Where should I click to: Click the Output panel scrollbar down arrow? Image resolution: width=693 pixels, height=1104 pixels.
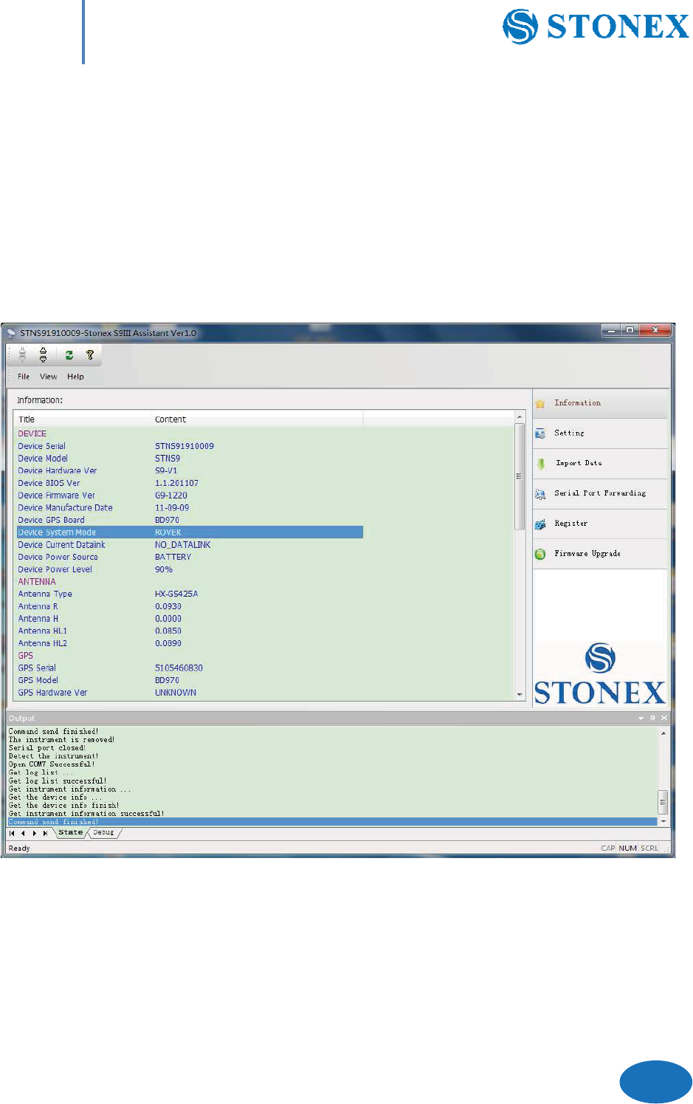(663, 821)
